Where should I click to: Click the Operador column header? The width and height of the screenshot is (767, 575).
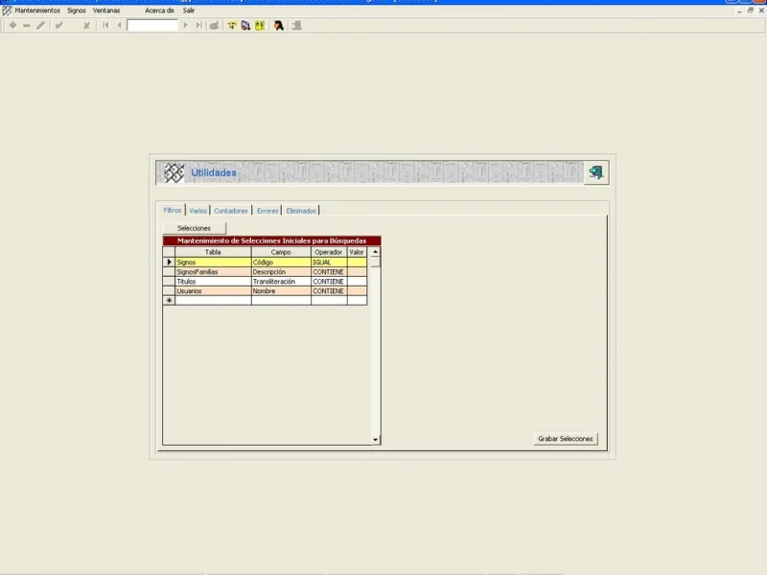tap(329, 252)
